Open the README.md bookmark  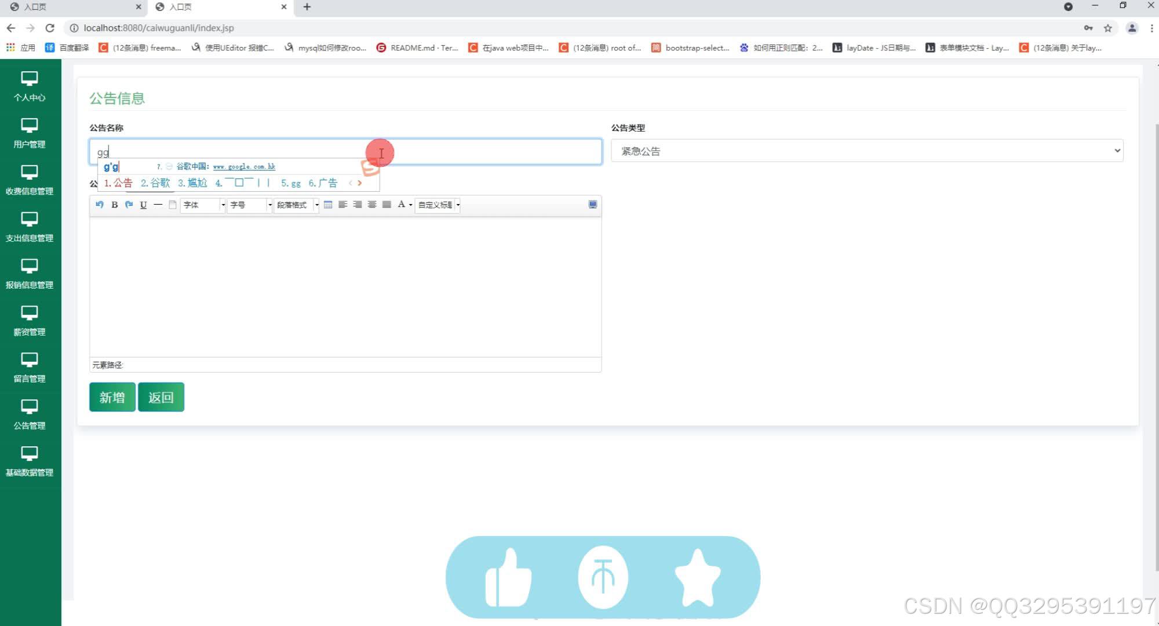[x=417, y=48]
